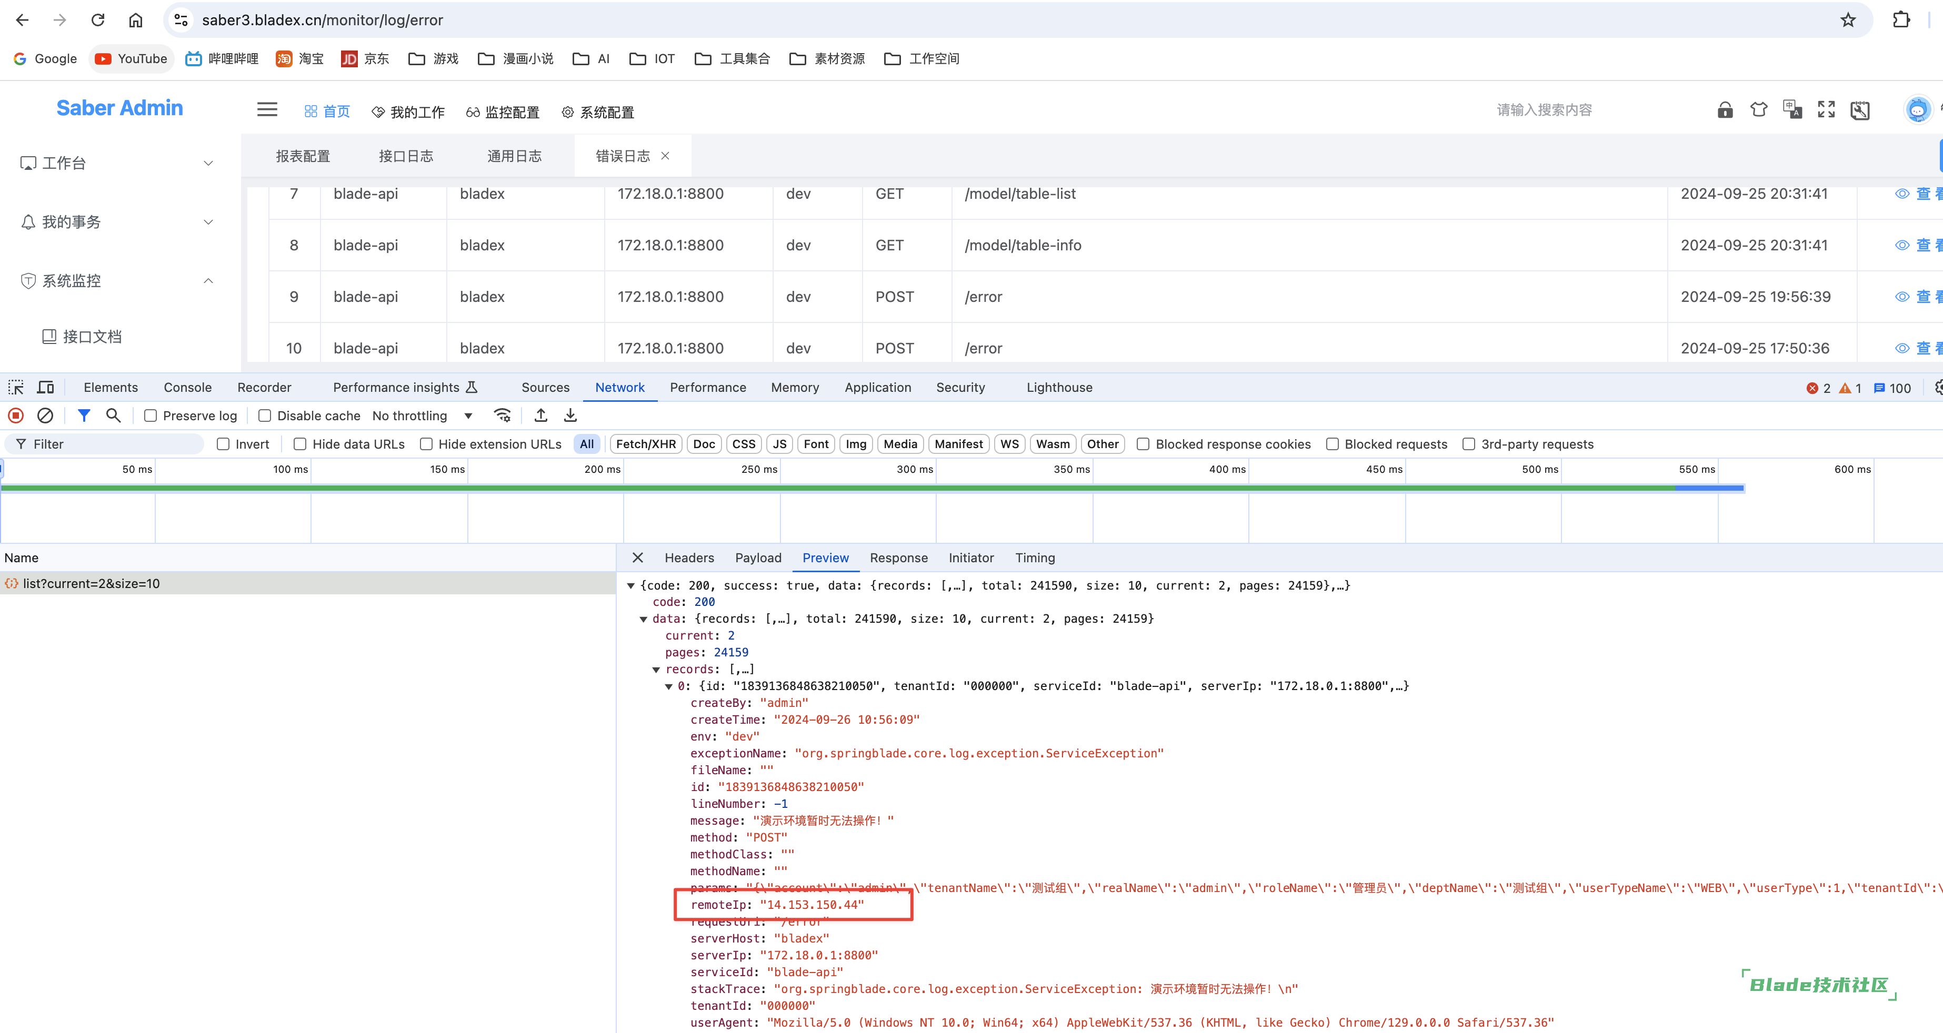Select the Fetch/XHR filter toggle
Screen dimensions: 1943x1033
(646, 444)
